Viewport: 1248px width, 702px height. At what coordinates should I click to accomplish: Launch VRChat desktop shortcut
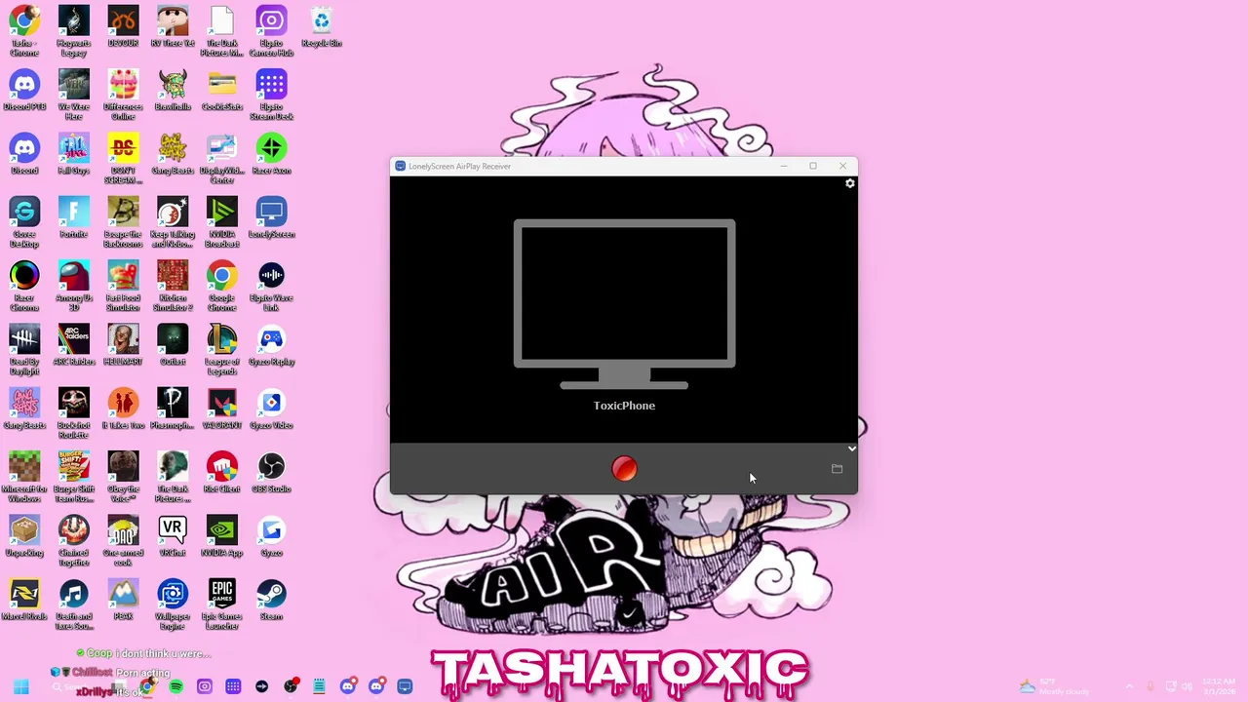click(173, 536)
